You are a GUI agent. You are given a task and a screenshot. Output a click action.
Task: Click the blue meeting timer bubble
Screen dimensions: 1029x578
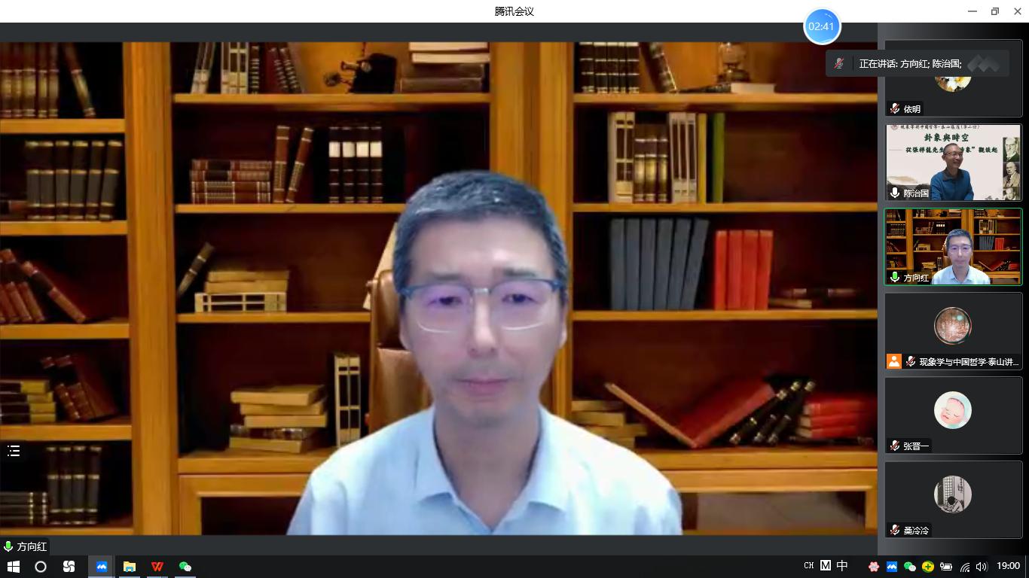(x=821, y=26)
